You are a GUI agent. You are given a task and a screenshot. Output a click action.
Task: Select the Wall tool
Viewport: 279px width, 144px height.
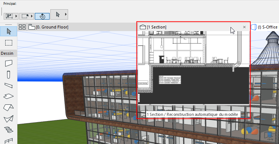tap(9, 63)
